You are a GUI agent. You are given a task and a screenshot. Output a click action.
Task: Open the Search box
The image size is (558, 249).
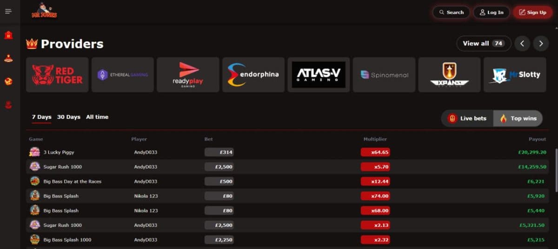coord(451,13)
